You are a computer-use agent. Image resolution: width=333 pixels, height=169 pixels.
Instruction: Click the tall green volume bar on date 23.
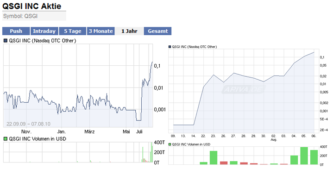(x=214, y=157)
